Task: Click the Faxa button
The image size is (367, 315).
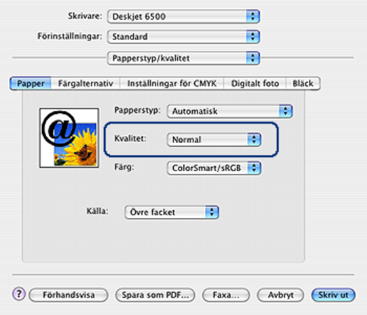Action: (226, 295)
